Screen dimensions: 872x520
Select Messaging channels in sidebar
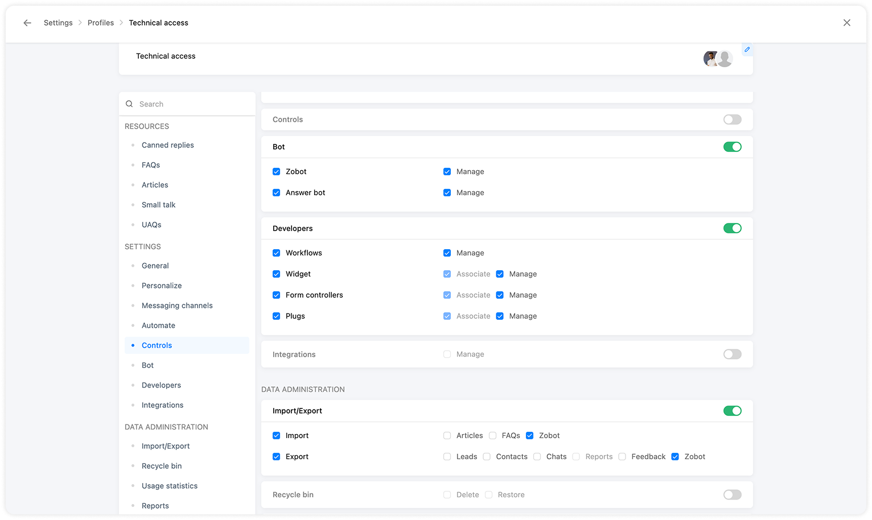click(x=177, y=306)
